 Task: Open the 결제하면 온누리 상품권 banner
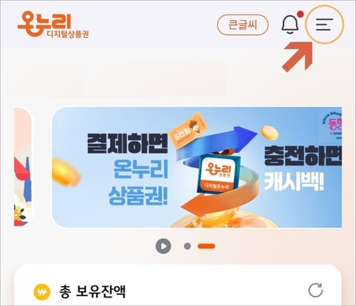(197, 167)
